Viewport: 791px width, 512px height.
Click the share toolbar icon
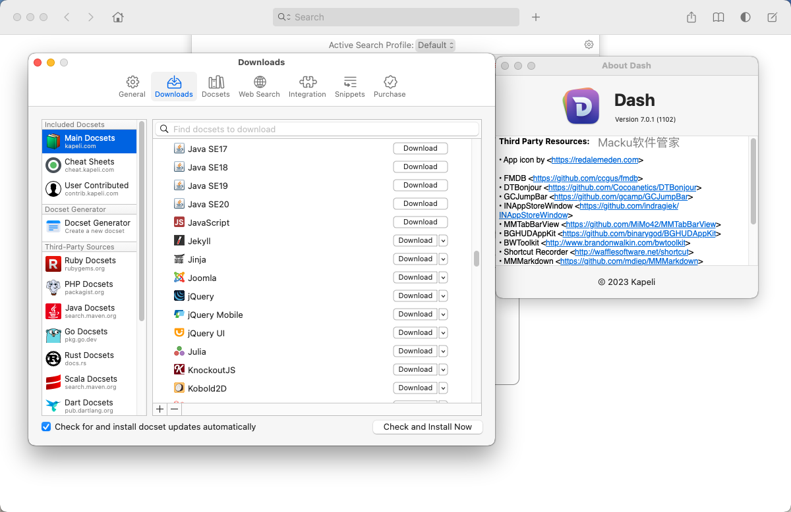tap(691, 17)
